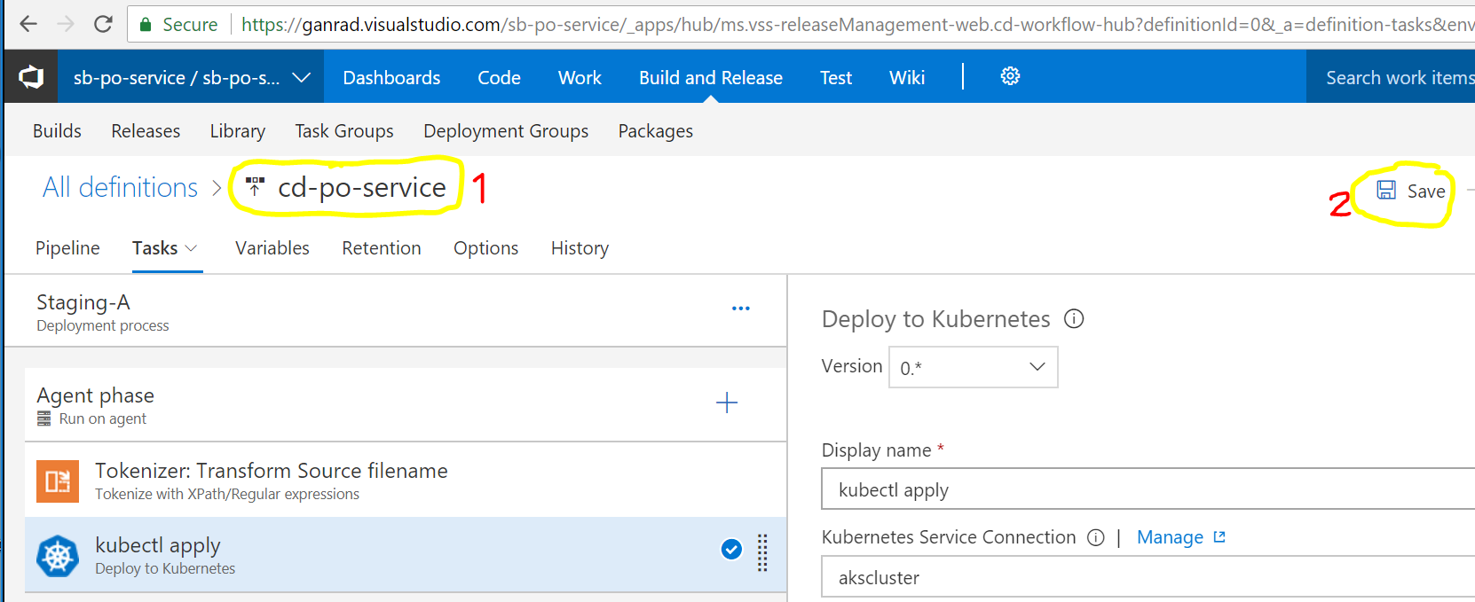
Task: Expand the Tasks tab chevron
Action: pyautogui.click(x=191, y=249)
